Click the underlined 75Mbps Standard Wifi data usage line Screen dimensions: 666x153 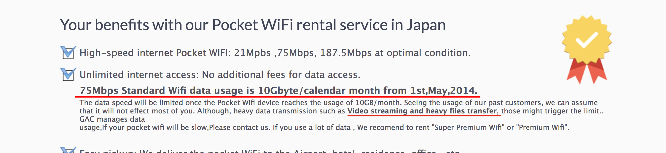coord(278,91)
